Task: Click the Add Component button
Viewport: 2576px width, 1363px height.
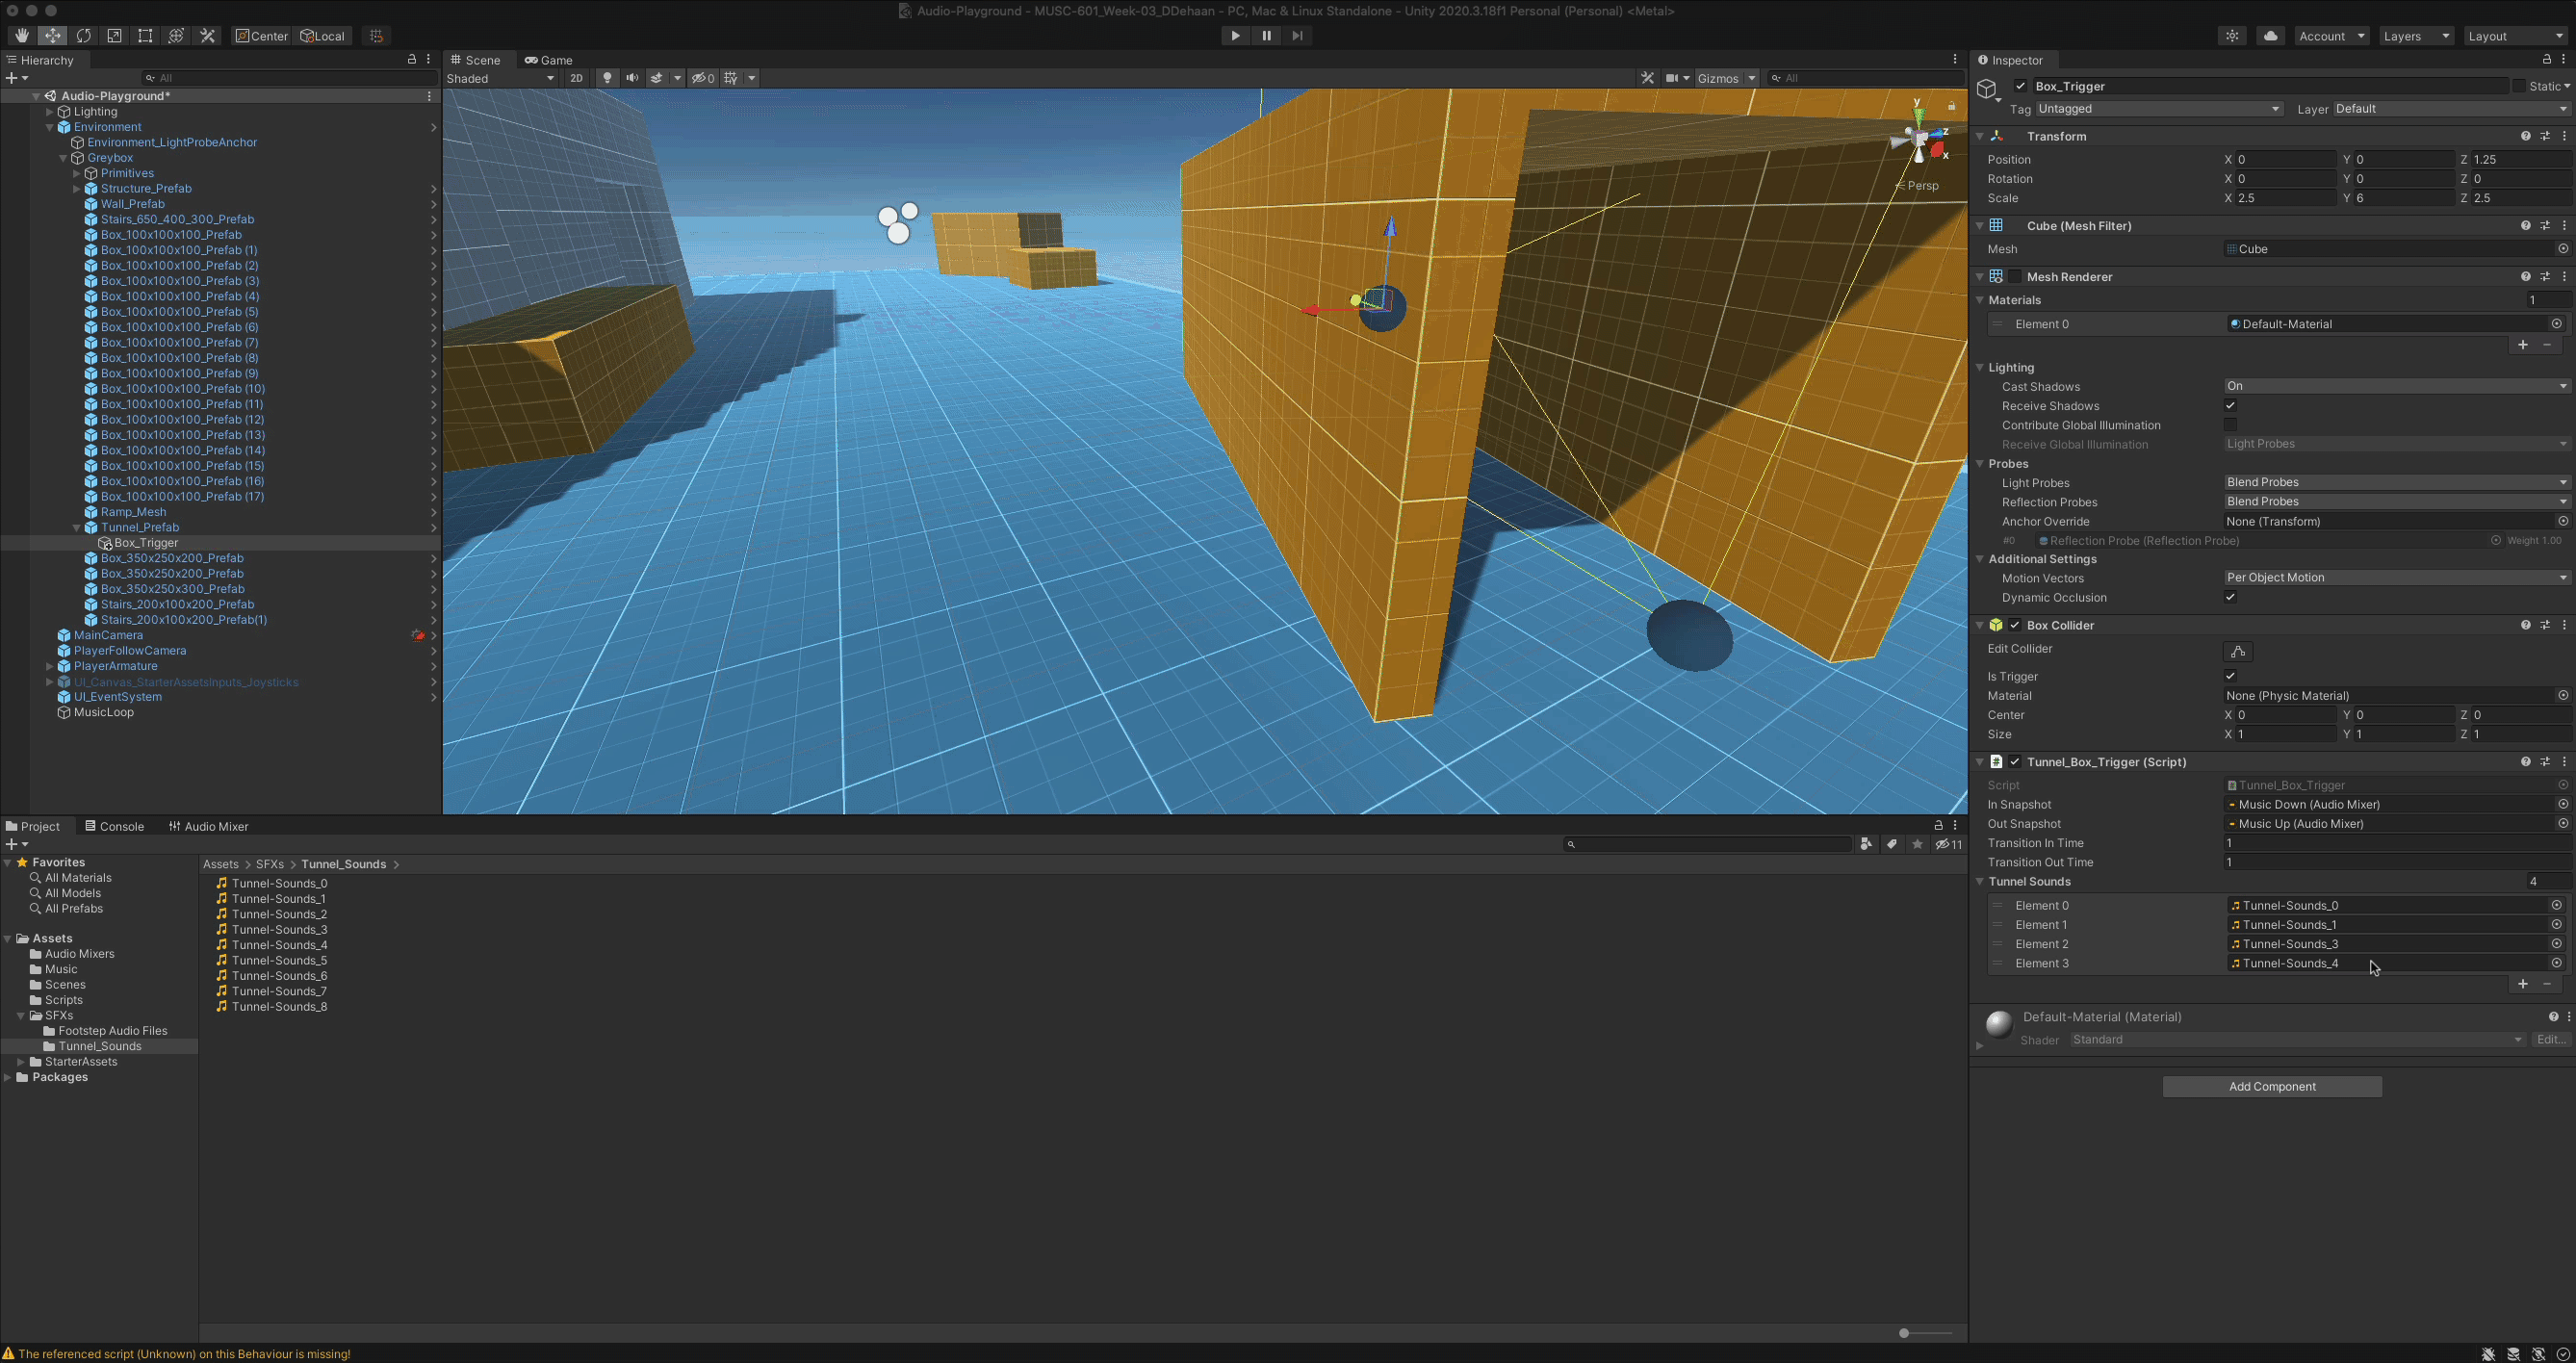Action: pos(2271,1086)
